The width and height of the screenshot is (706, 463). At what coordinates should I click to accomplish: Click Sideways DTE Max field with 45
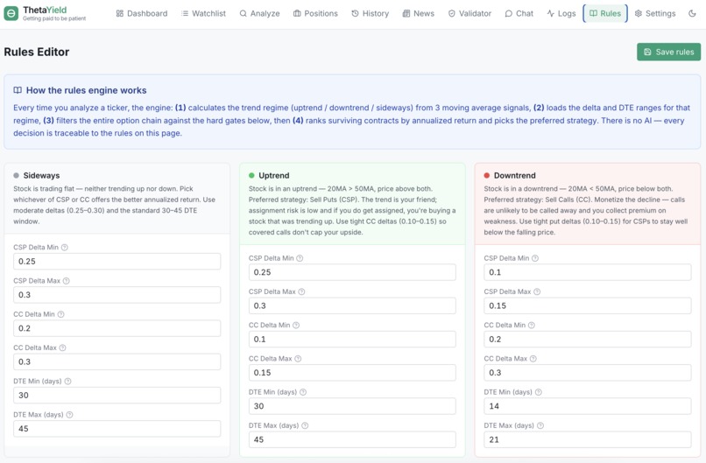117,429
